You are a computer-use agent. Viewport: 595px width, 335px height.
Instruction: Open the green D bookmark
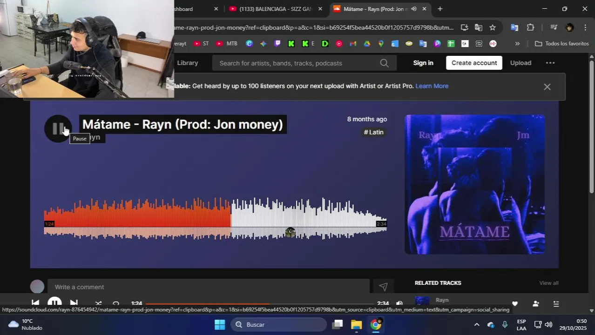click(325, 44)
